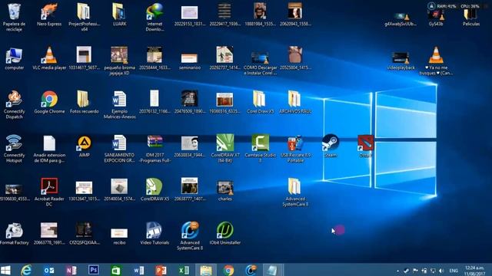Viewport: 492px width, 276px height.
Task: Select the Acrobat Reader DC shortcut
Action: coord(49,186)
